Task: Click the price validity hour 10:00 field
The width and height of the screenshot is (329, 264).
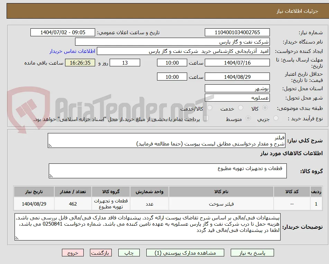Action: pyautogui.click(x=172, y=77)
